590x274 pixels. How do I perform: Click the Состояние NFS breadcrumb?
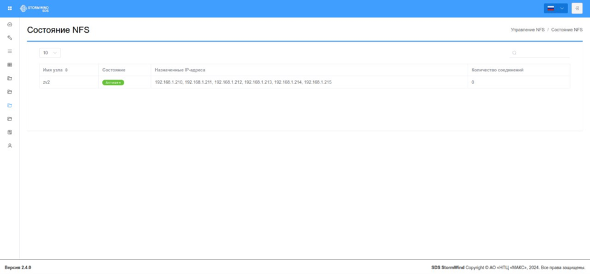click(x=566, y=30)
